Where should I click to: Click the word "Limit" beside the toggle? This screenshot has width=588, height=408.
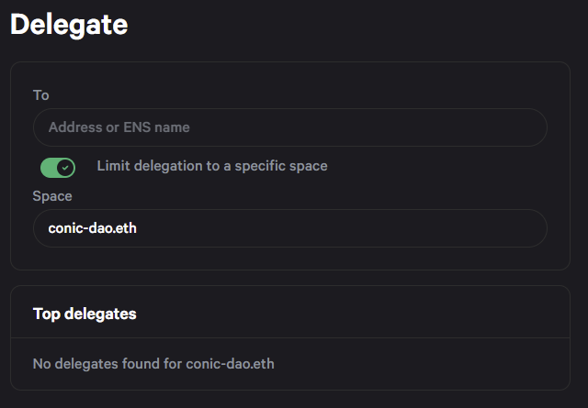pos(112,166)
